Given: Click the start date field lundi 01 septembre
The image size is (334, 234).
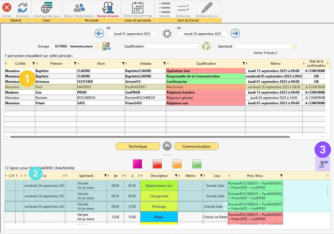Looking at the screenshot, I should tap(132, 34).
